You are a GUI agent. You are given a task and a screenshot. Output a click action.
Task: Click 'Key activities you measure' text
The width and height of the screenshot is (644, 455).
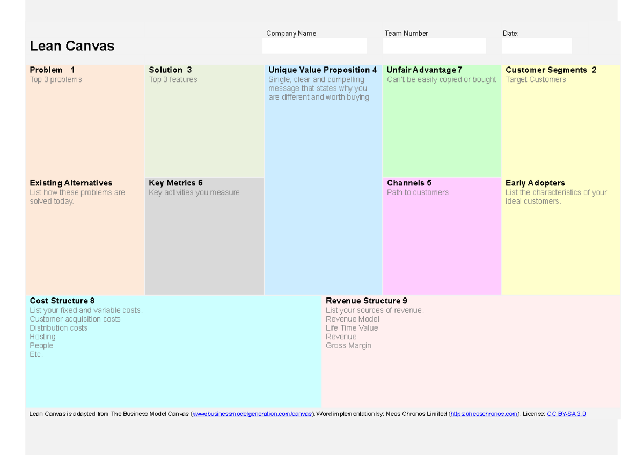point(194,193)
